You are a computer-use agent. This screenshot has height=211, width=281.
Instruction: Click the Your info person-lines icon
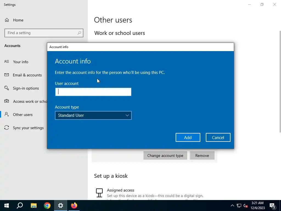click(x=7, y=62)
